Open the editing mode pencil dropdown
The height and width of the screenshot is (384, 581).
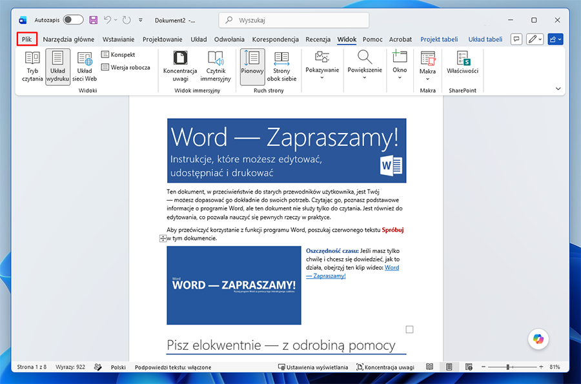coord(535,39)
